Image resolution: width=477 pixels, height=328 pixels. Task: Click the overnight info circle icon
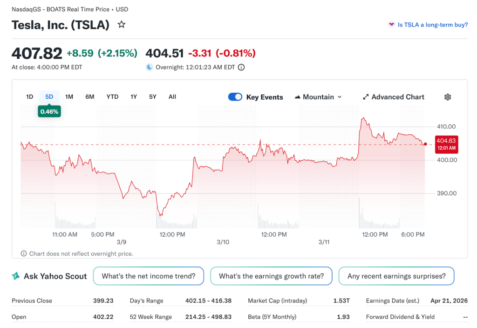[241, 67]
